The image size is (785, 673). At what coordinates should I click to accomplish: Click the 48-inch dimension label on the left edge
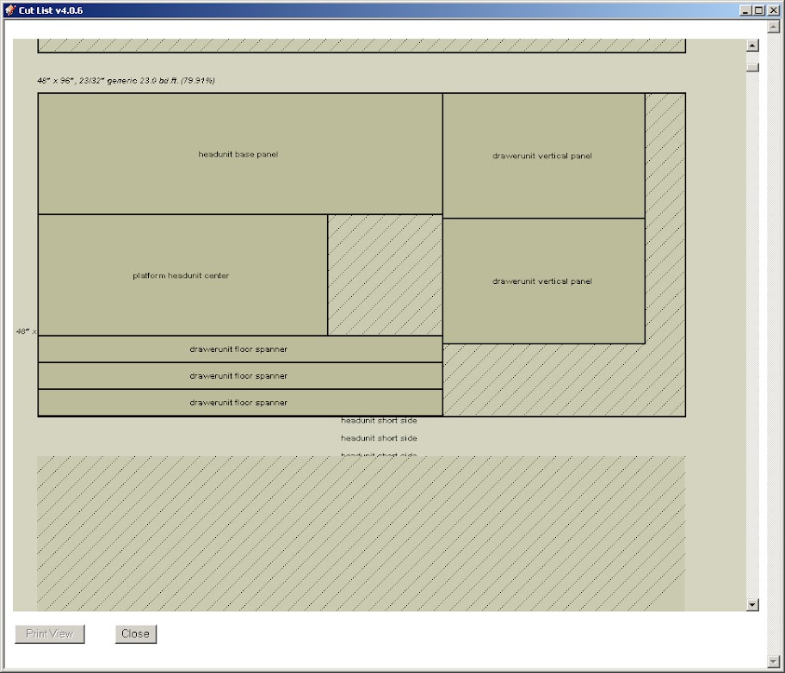coord(23,330)
